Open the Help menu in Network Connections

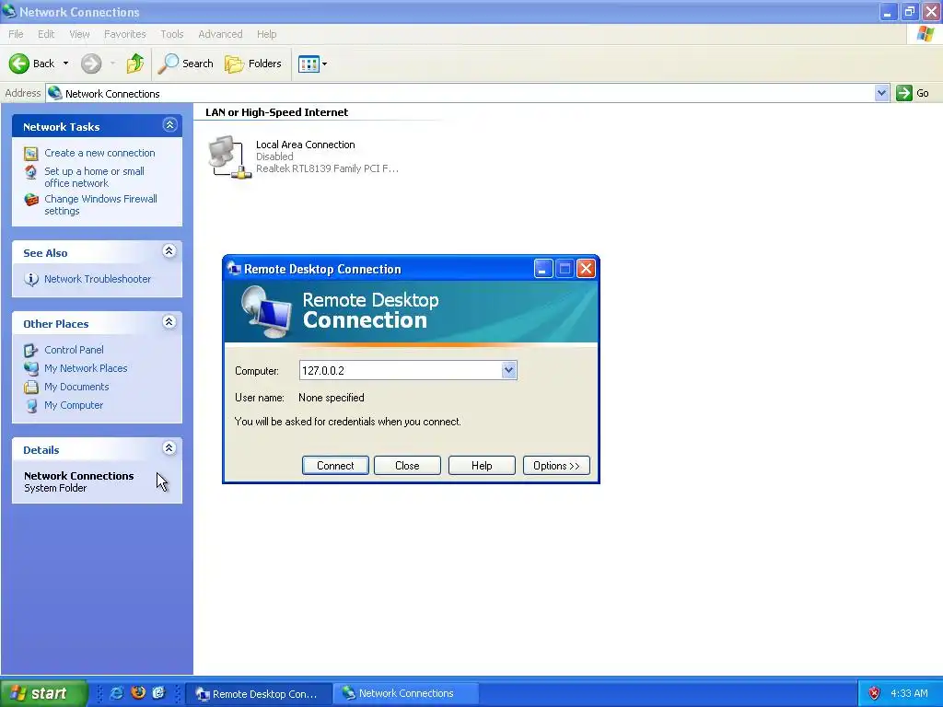tap(267, 34)
